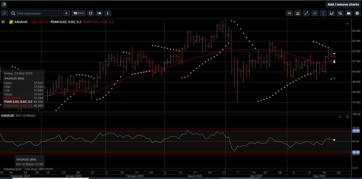Open the indicators/studies icon
Image resolution: width=362 pixels, height=179 pixels.
(x=298, y=13)
